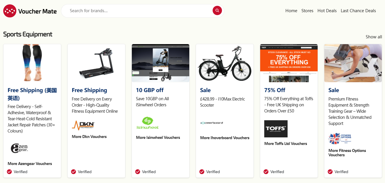Click the 10 GBP off voucher title

coord(150,90)
